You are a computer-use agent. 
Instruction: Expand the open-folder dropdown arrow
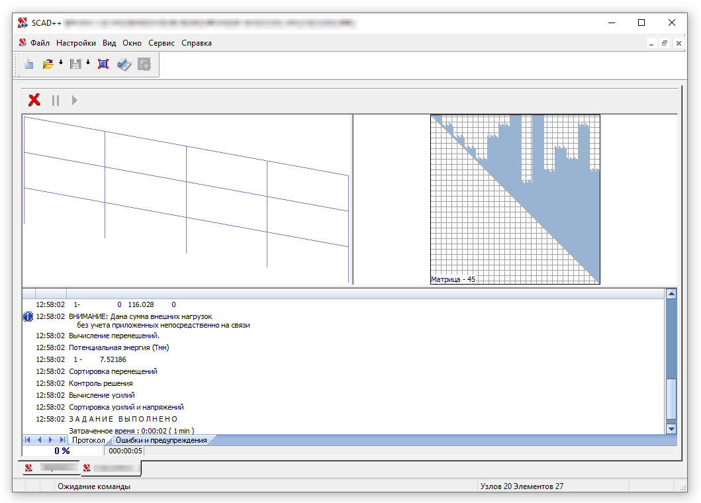pos(61,63)
